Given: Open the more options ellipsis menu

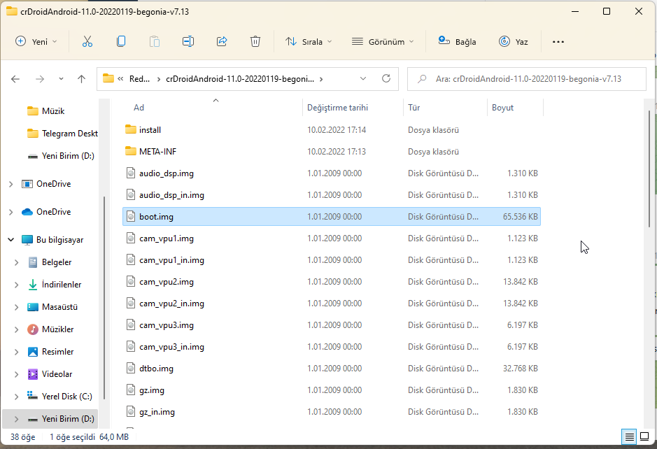Looking at the screenshot, I should click(558, 42).
